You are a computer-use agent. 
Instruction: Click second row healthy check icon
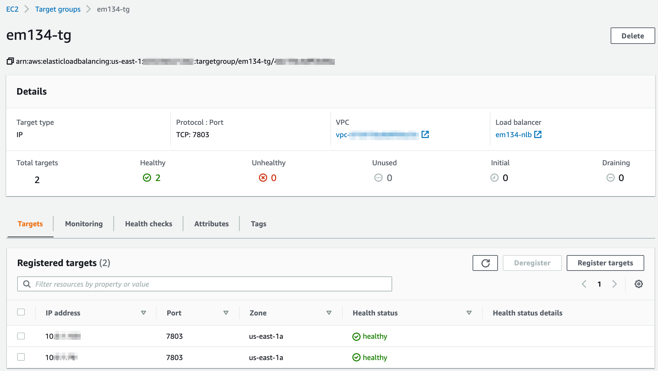[x=356, y=358]
